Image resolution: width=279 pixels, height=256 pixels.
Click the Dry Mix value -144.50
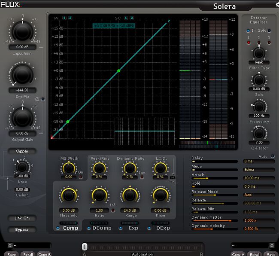coord(22,90)
